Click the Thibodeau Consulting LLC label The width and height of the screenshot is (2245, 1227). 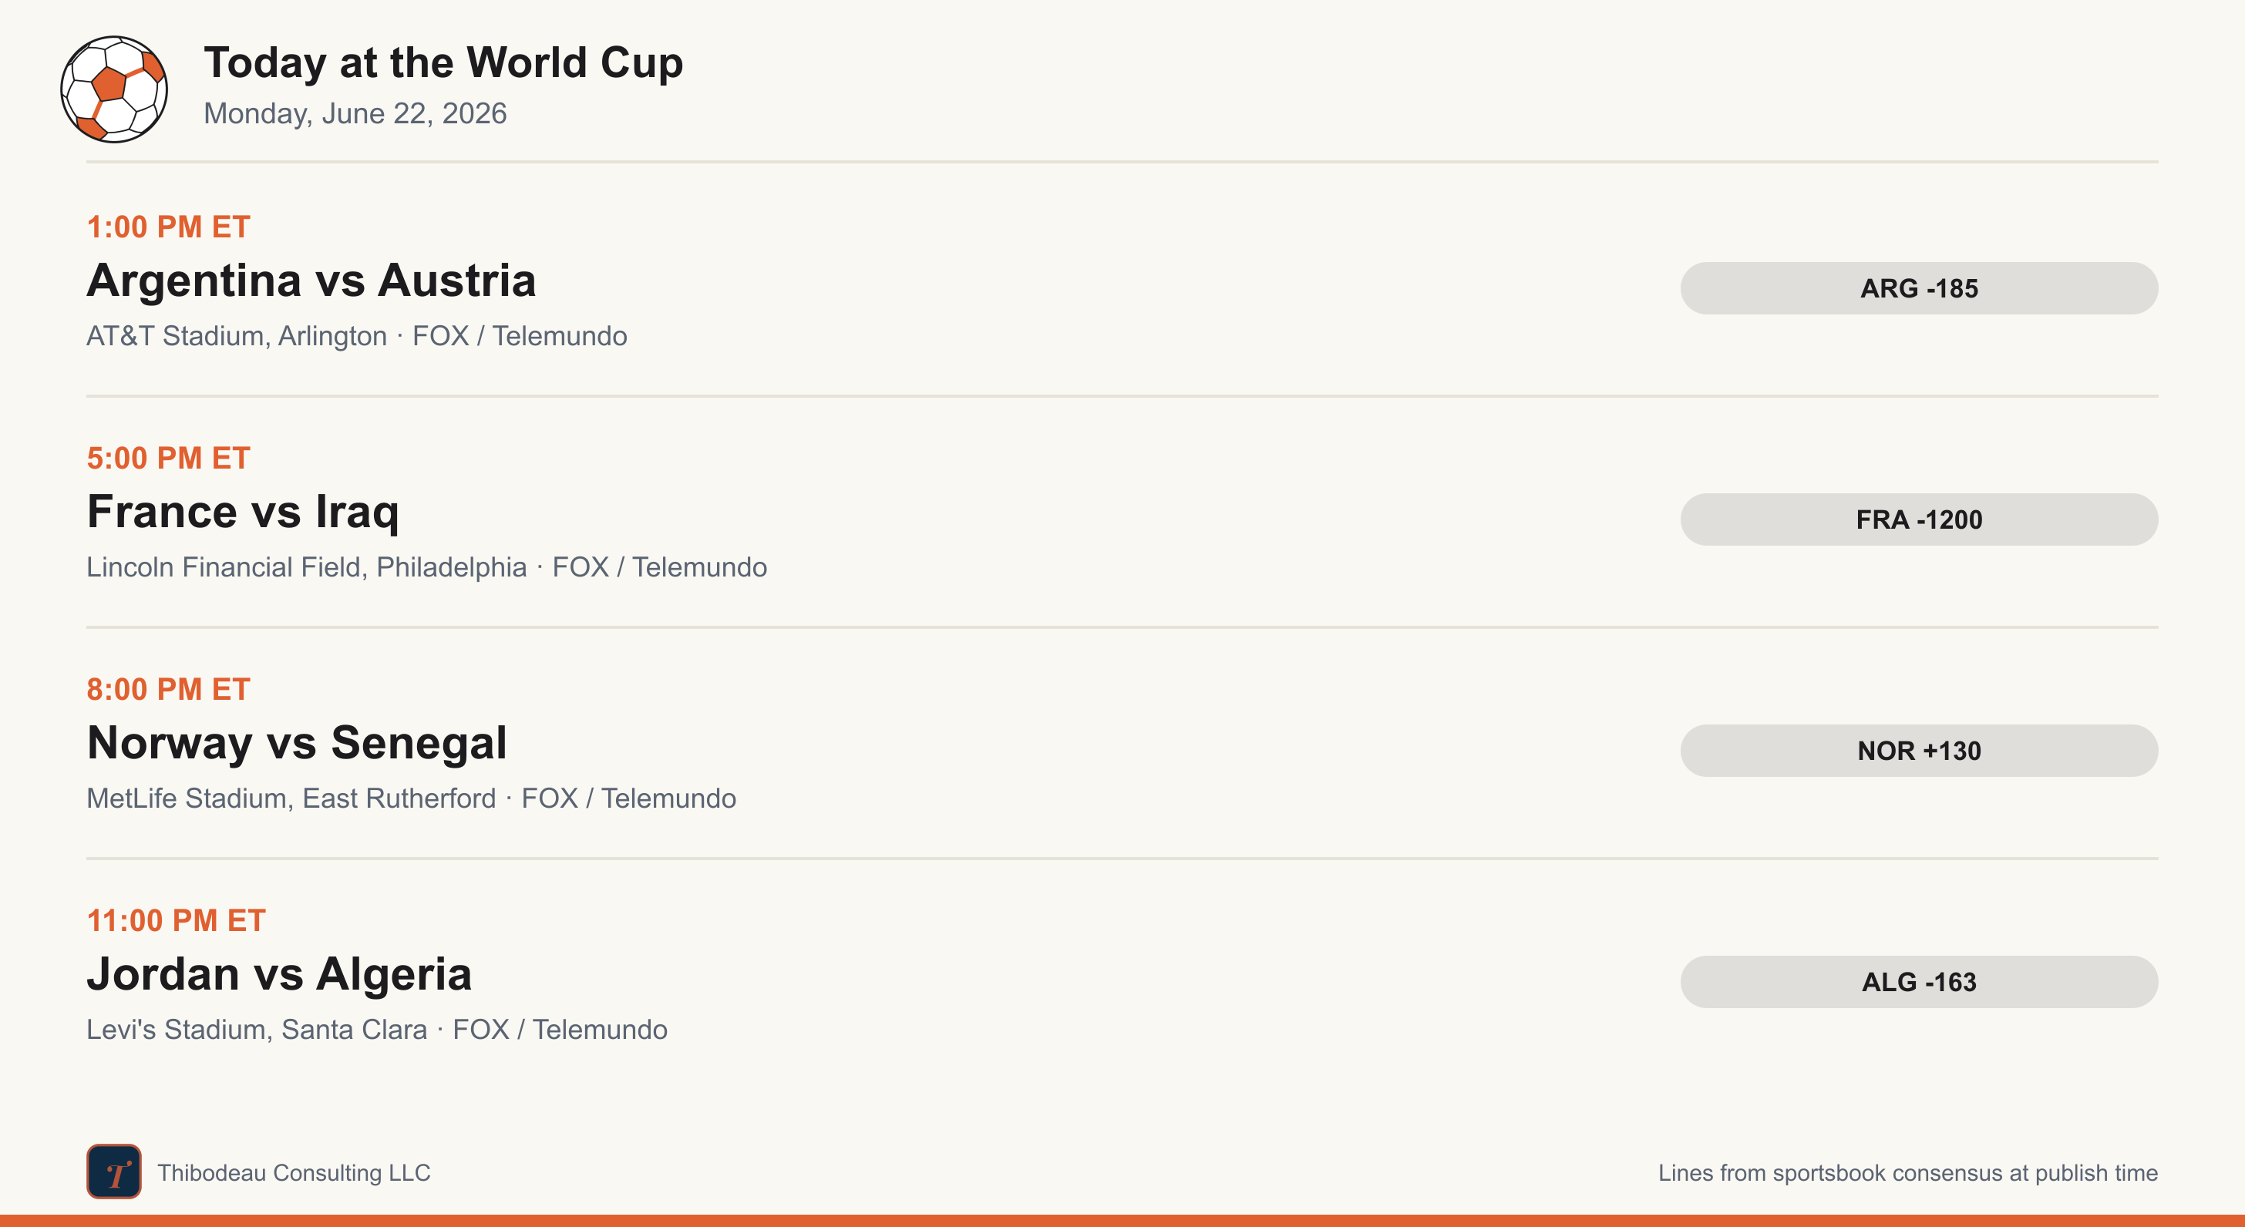click(x=295, y=1173)
